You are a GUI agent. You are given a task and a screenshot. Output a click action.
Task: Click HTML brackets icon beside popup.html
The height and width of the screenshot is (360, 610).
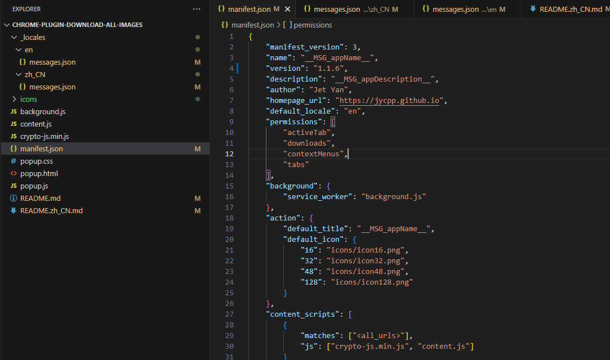[14, 174]
